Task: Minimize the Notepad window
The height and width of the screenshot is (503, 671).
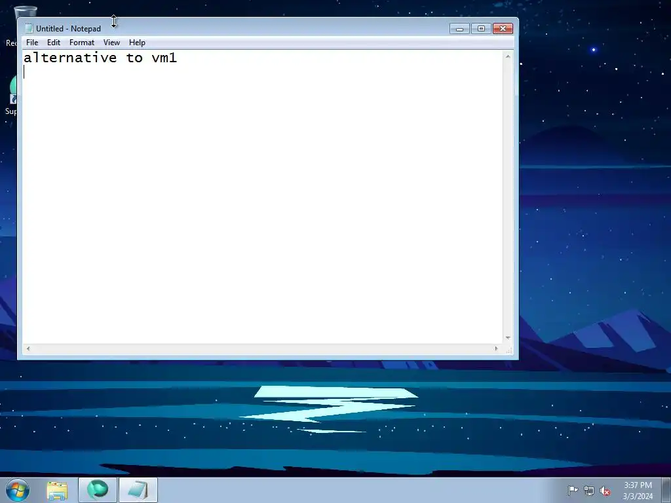Action: [459, 29]
